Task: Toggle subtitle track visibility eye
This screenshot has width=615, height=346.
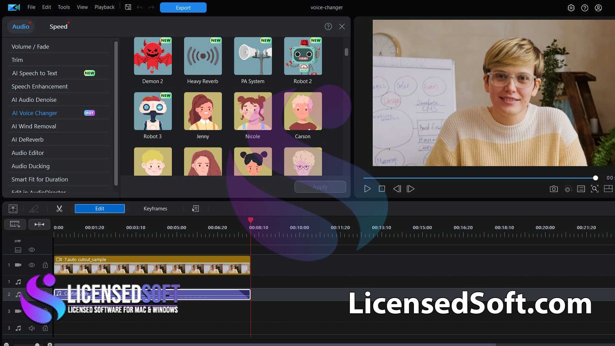Action: click(x=32, y=250)
